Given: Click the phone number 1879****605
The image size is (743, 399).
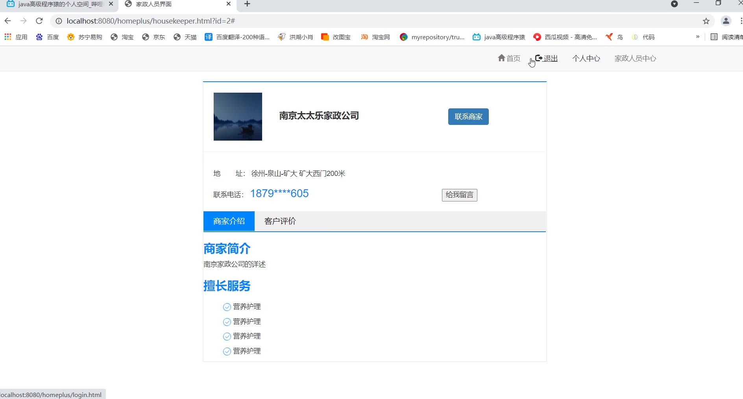Looking at the screenshot, I should point(279,194).
